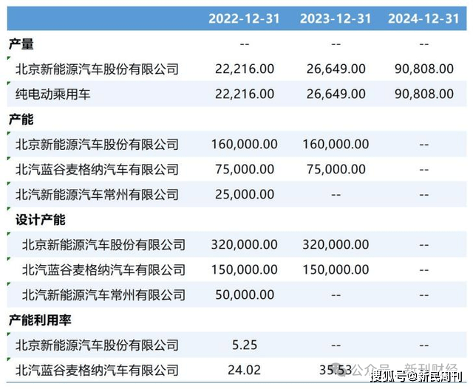Click the 150,000.00 value for 2022-12-31

[x=245, y=269]
